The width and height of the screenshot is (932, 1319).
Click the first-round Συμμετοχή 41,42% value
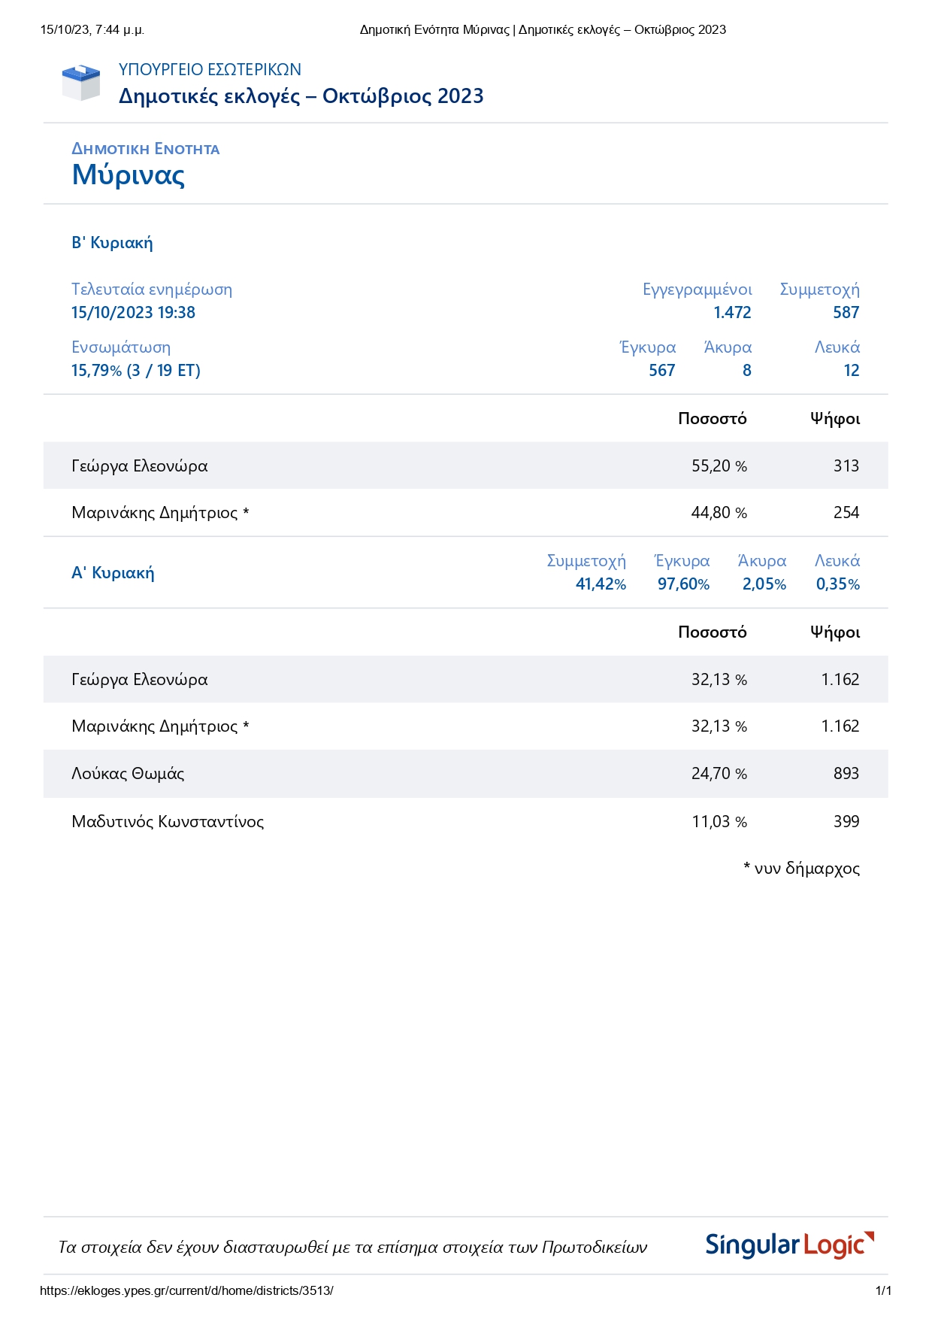tap(601, 584)
